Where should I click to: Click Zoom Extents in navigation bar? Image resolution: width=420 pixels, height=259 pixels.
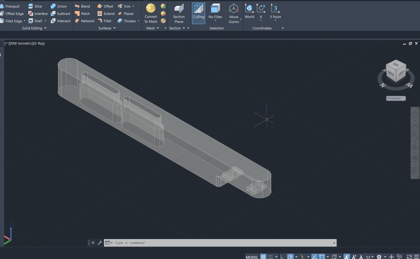tap(415, 136)
